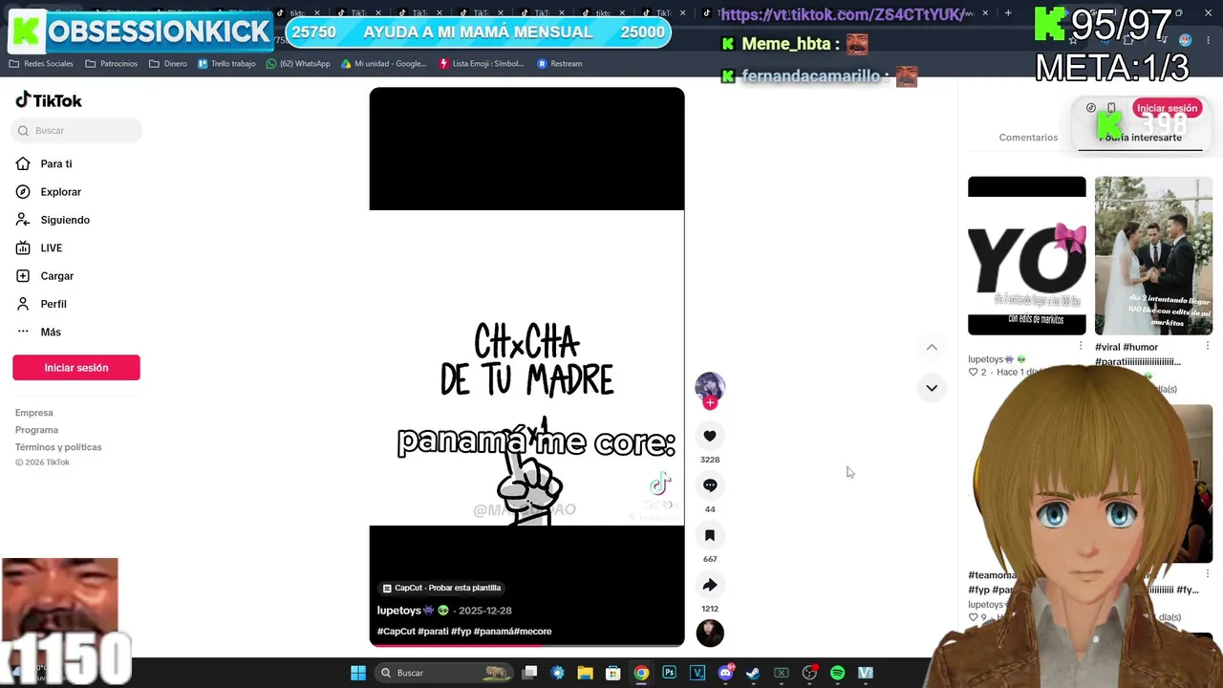Click CapCut Probar esta plantilla tag

pos(441,588)
